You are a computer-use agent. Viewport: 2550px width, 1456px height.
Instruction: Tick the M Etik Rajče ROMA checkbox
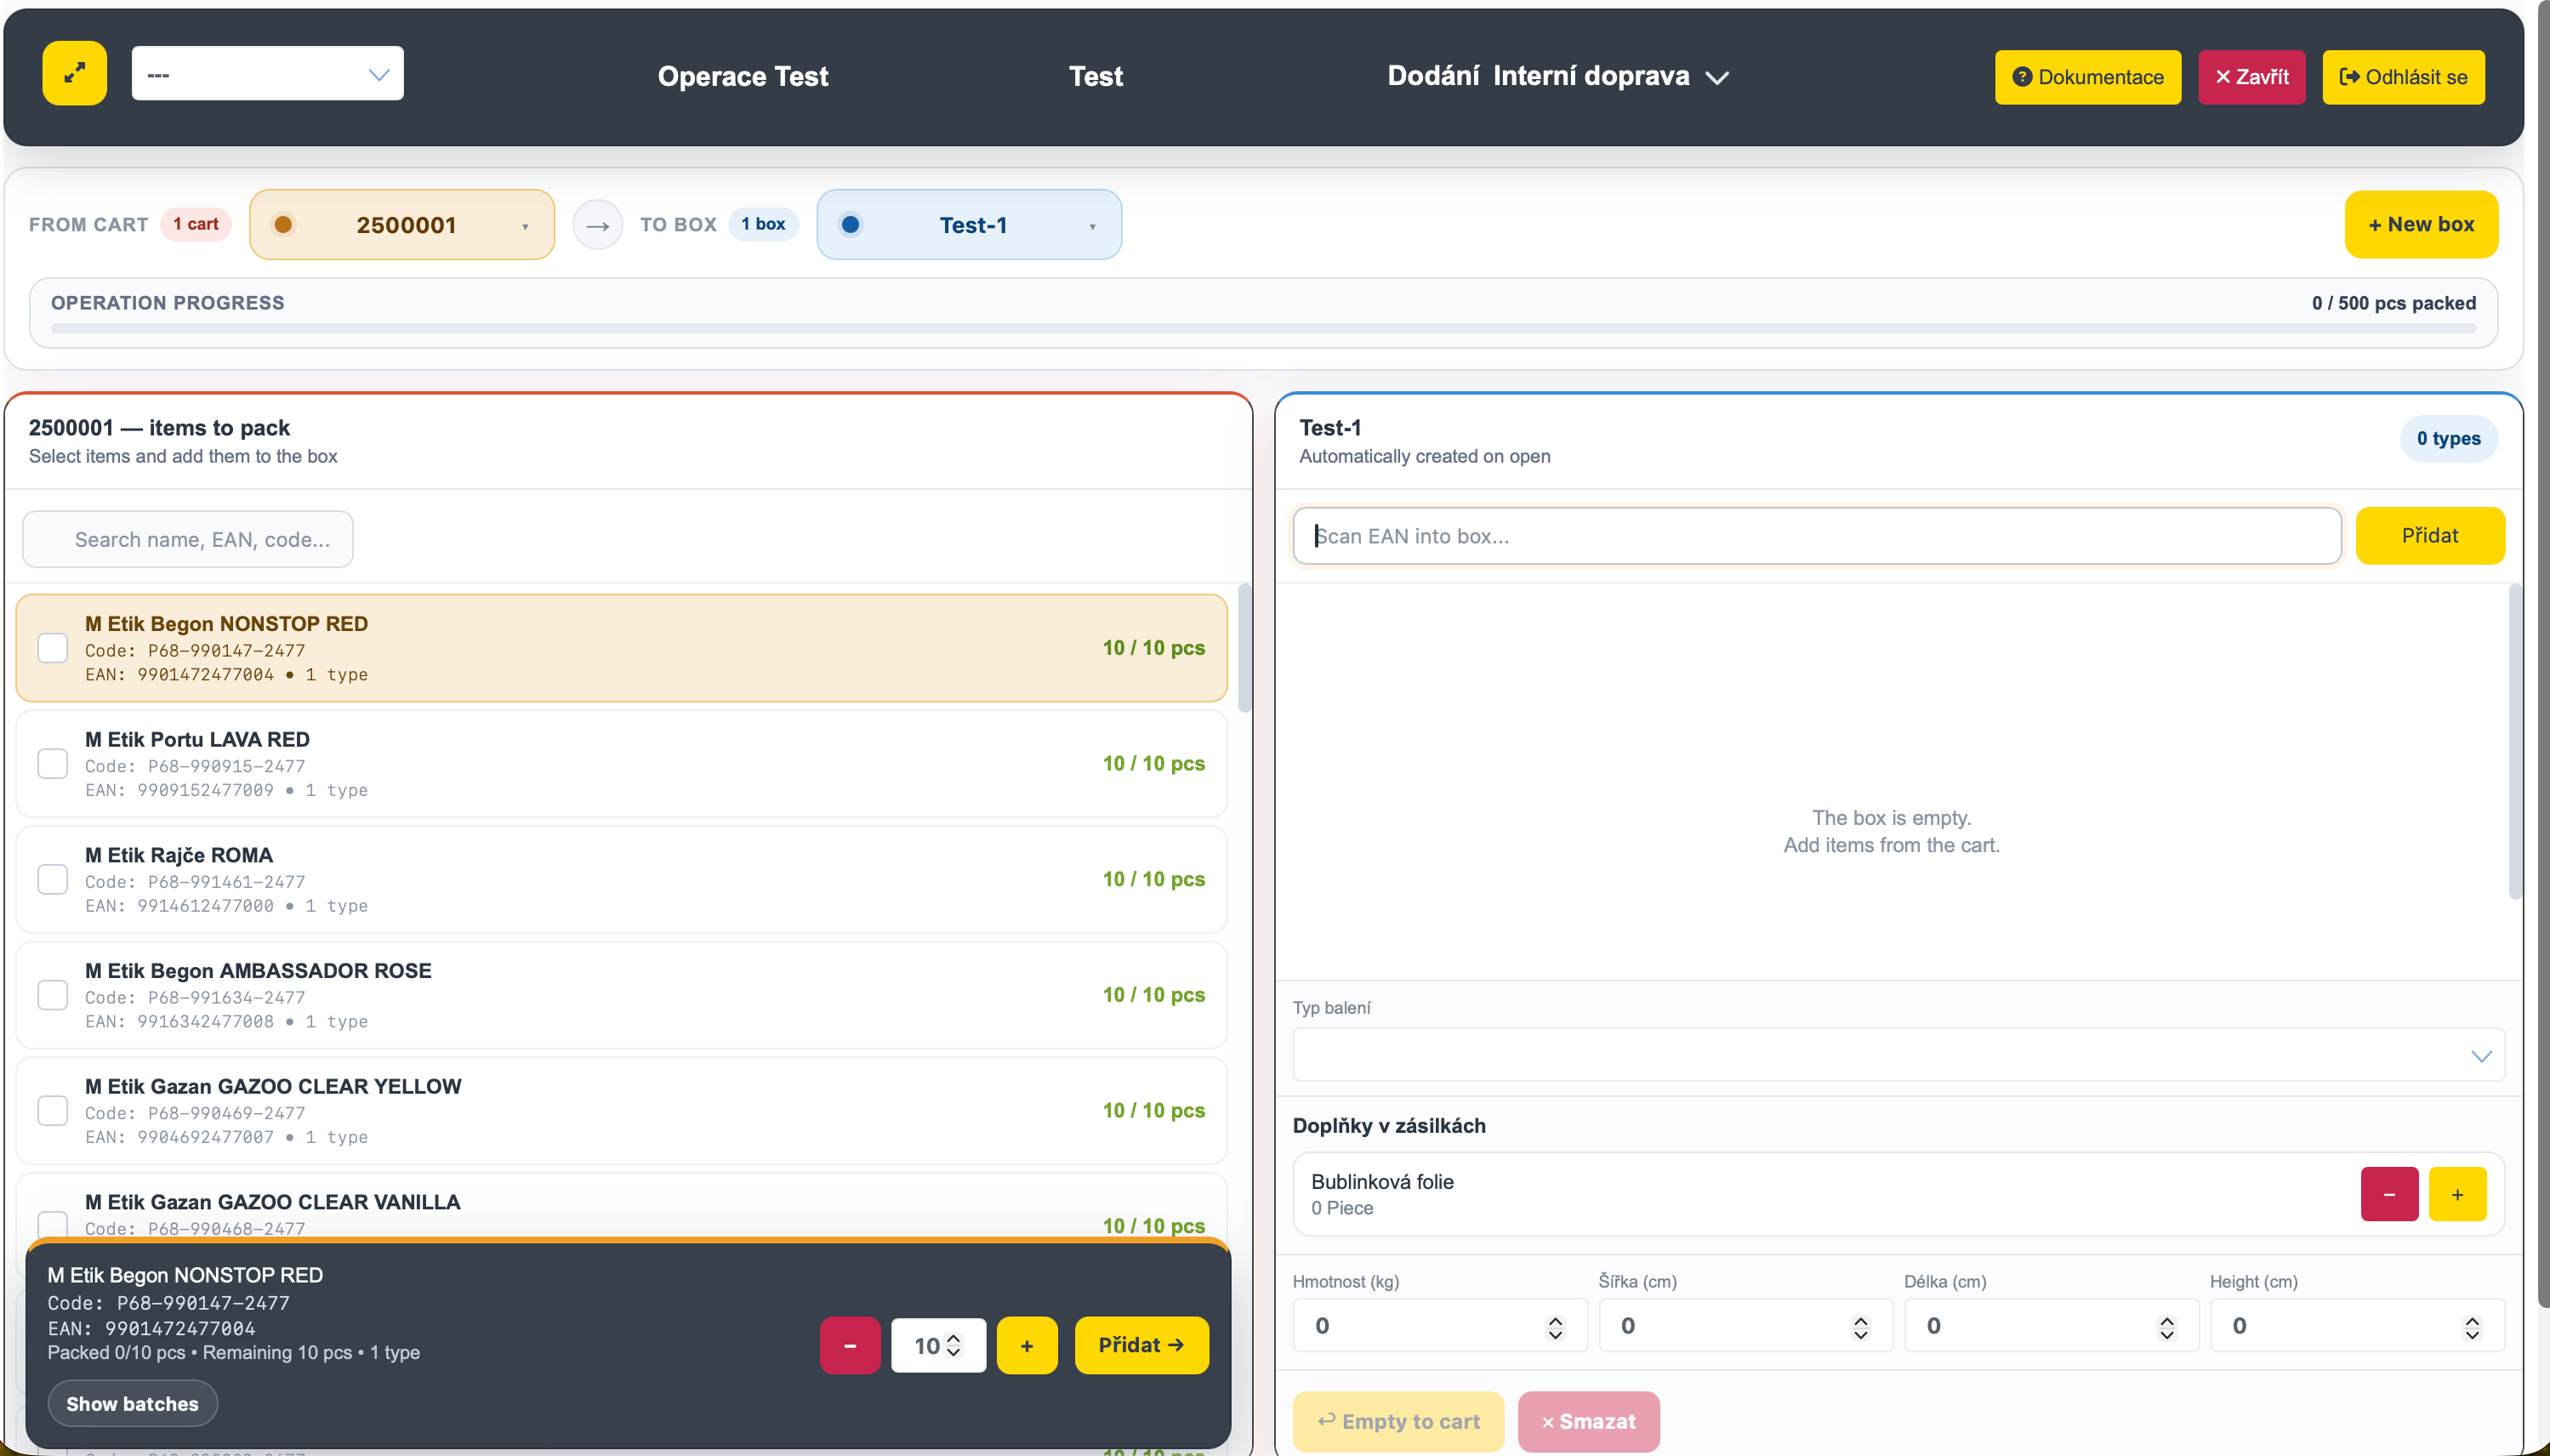(52, 880)
